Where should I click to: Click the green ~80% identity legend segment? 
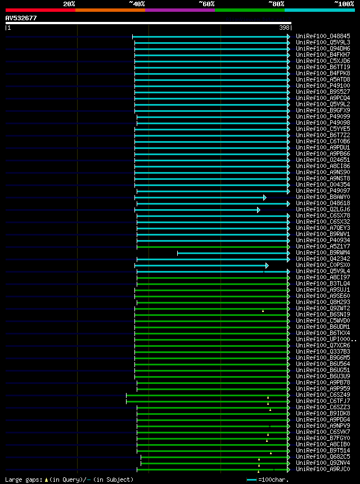(250, 10)
